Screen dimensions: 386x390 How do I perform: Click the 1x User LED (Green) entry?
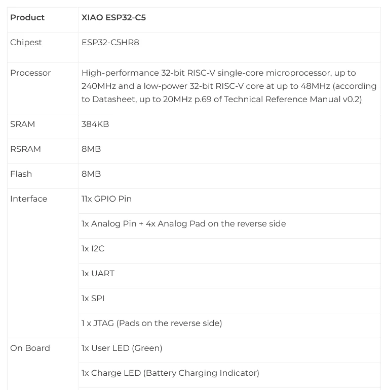click(x=122, y=348)
